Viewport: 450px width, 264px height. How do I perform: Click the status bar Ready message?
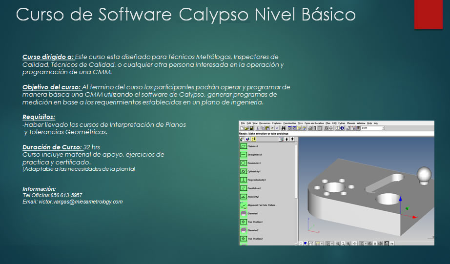coord(264,134)
